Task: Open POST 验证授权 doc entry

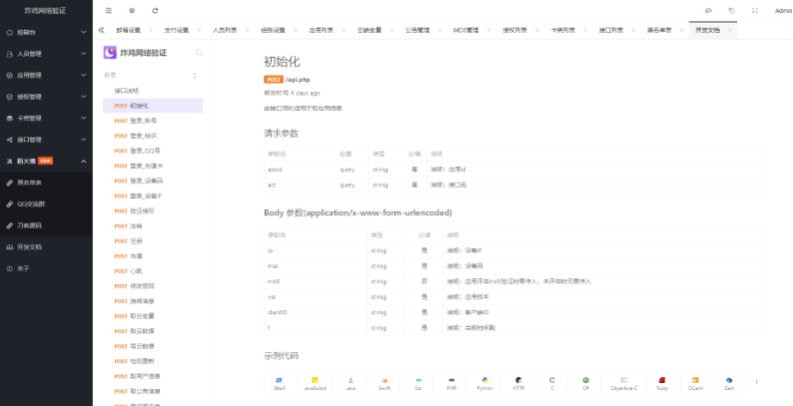Action: point(153,211)
